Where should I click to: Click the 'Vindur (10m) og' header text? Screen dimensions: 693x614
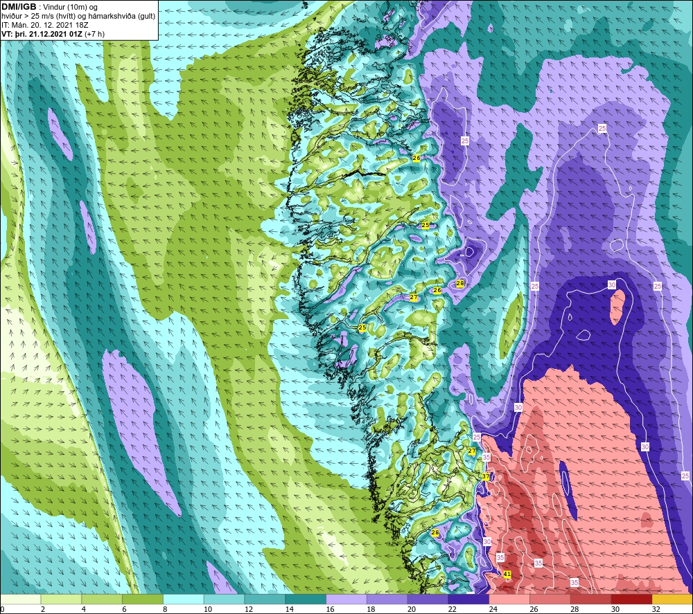pyautogui.click(x=70, y=8)
